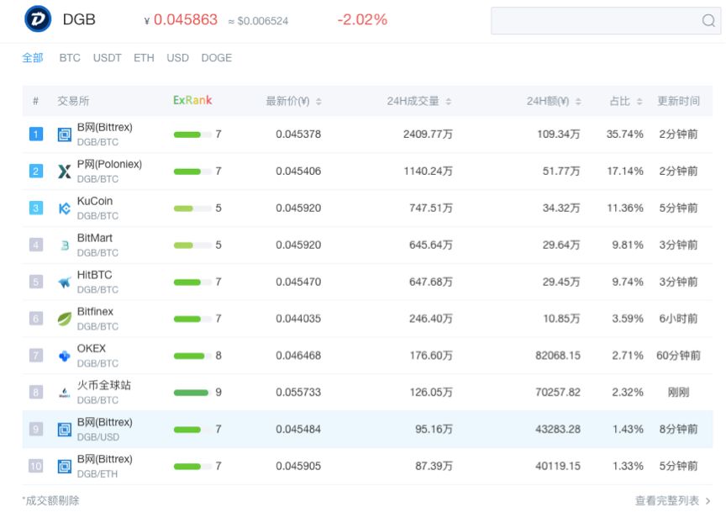The height and width of the screenshot is (512, 726).
Task: Click the 60分钟前 update time
Action: (x=678, y=356)
